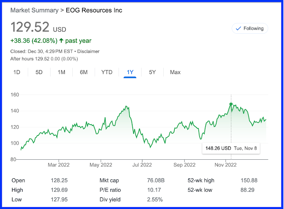Click the 100 y-axis label
This screenshot has width=284, height=209.
15,143
